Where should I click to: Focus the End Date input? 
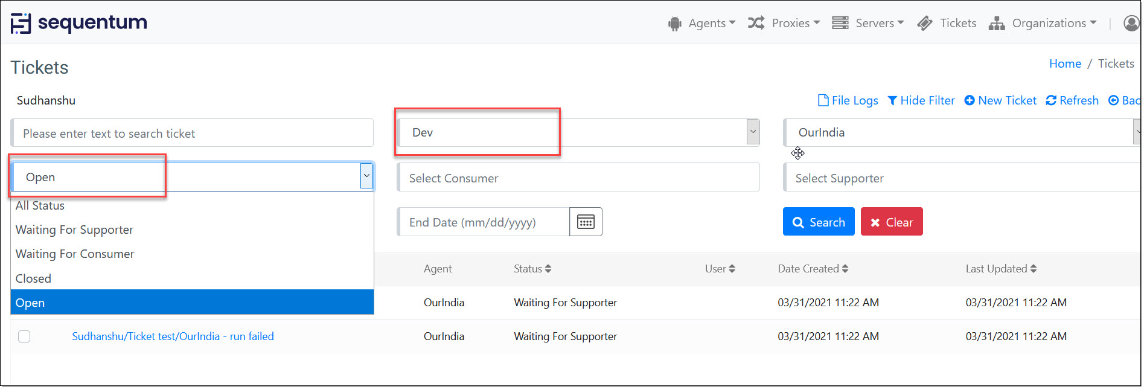click(x=483, y=222)
